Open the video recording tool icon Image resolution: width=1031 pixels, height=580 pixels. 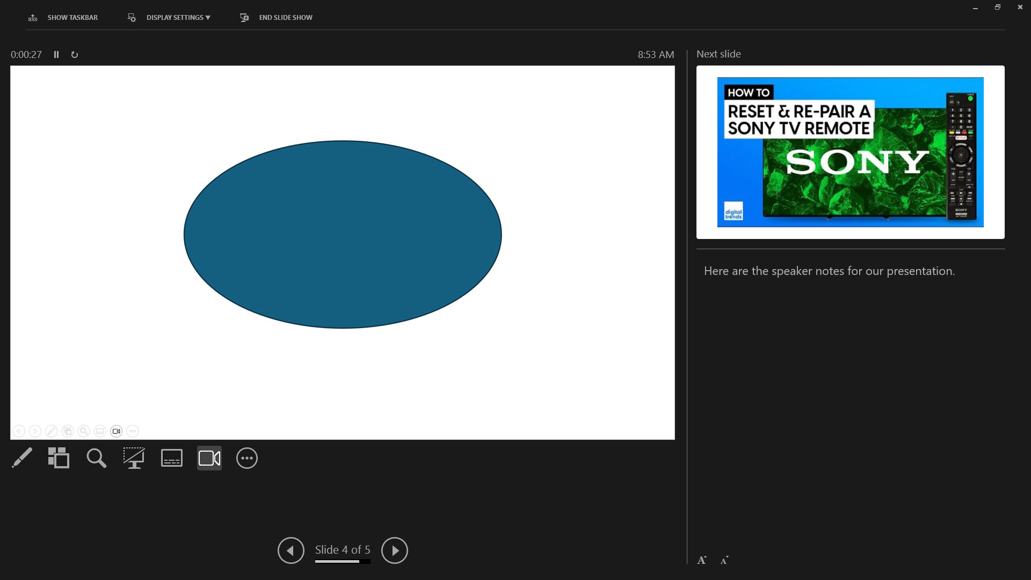tap(209, 458)
